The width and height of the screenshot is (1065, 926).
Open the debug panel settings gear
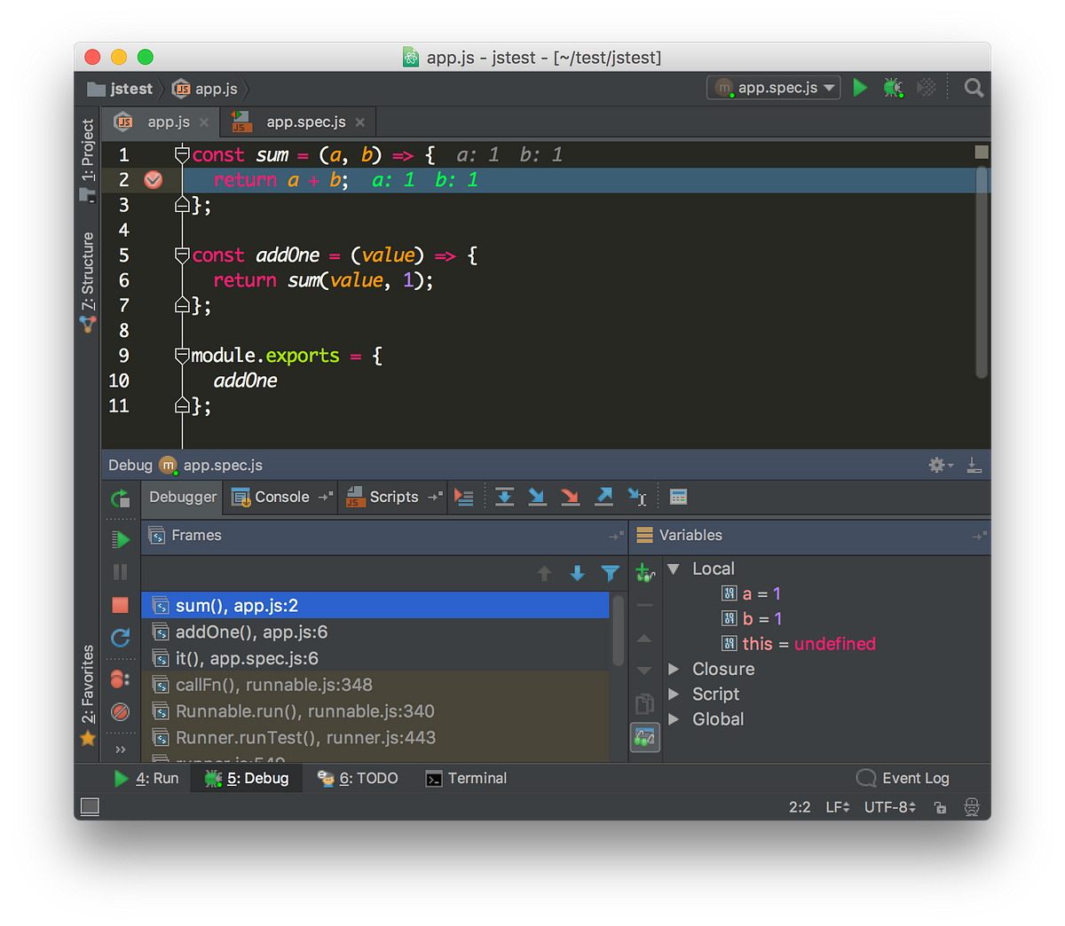coord(935,464)
